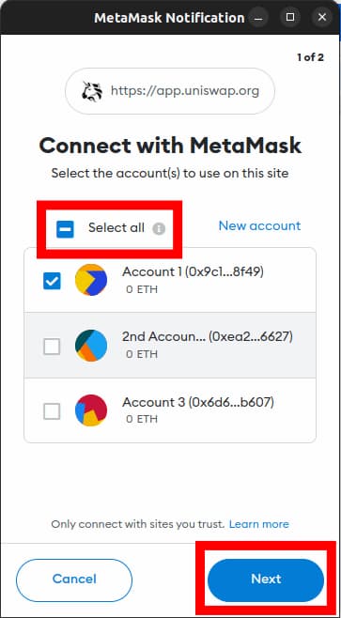Open the New account link
Image resolution: width=341 pixels, height=618 pixels.
point(259,225)
